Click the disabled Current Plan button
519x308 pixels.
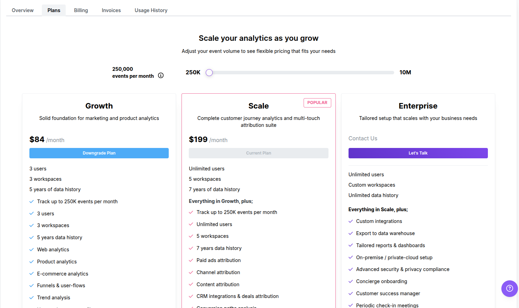tap(258, 153)
